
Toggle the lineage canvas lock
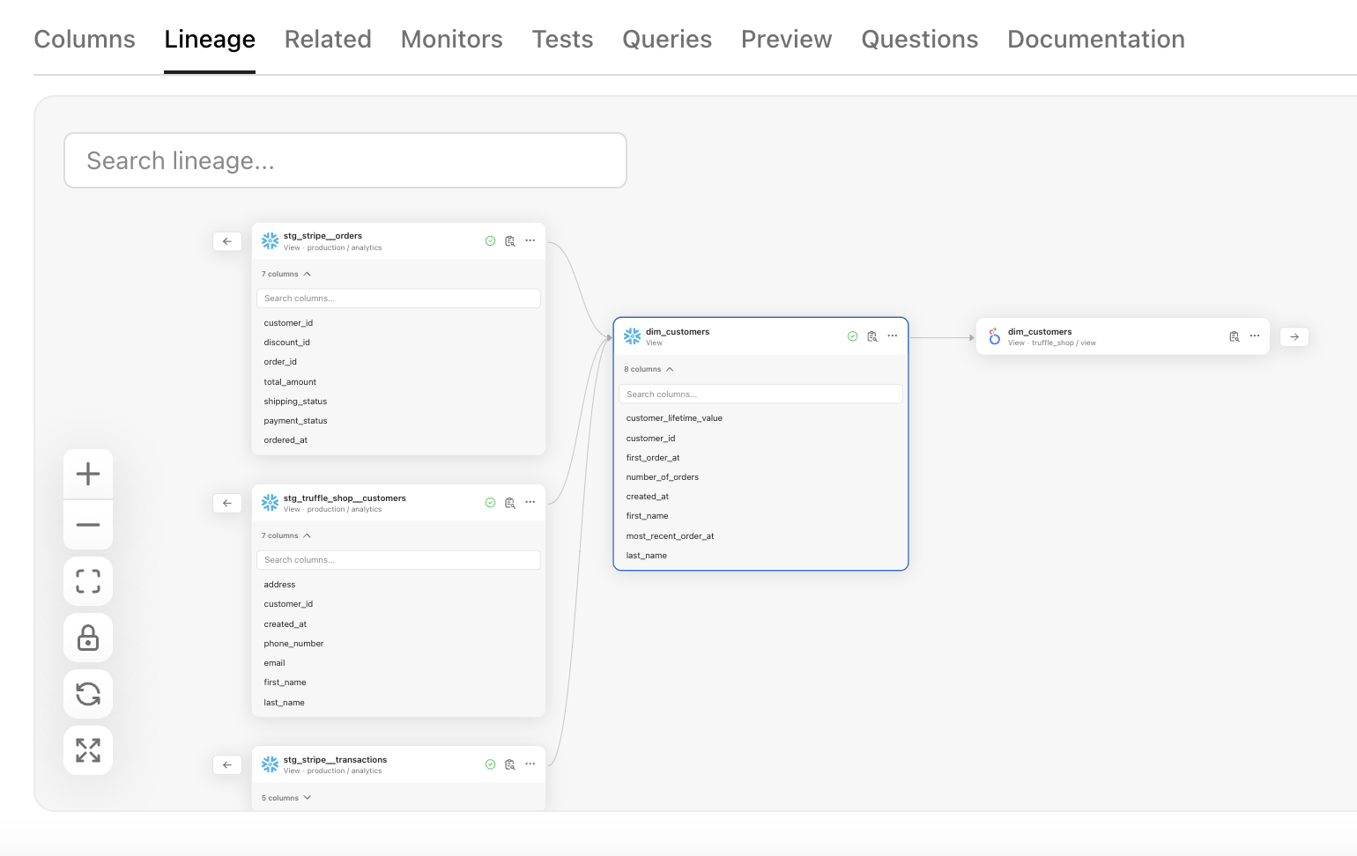88,638
